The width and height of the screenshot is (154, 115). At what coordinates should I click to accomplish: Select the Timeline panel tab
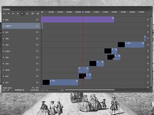click(6, 9)
